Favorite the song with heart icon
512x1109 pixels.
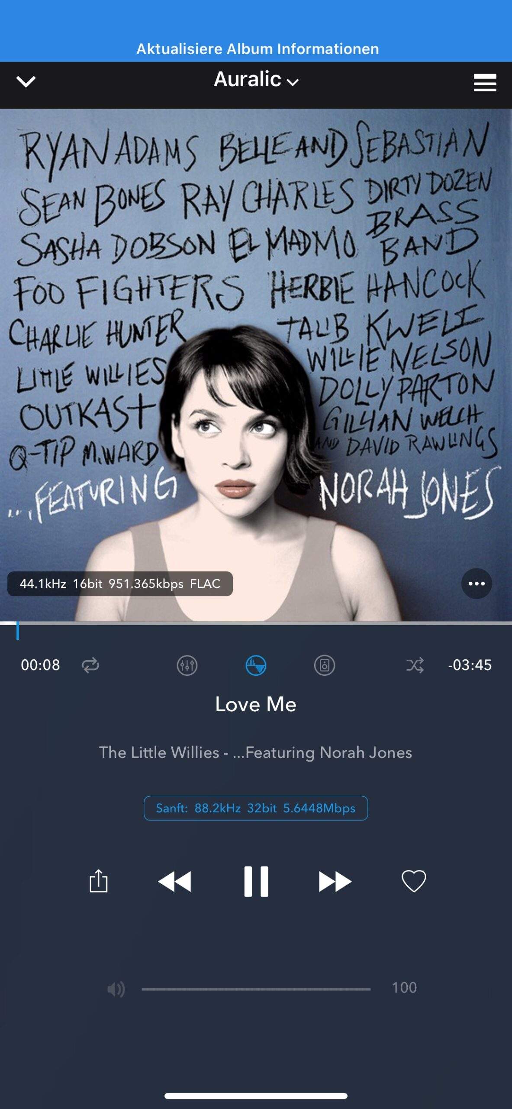414,881
